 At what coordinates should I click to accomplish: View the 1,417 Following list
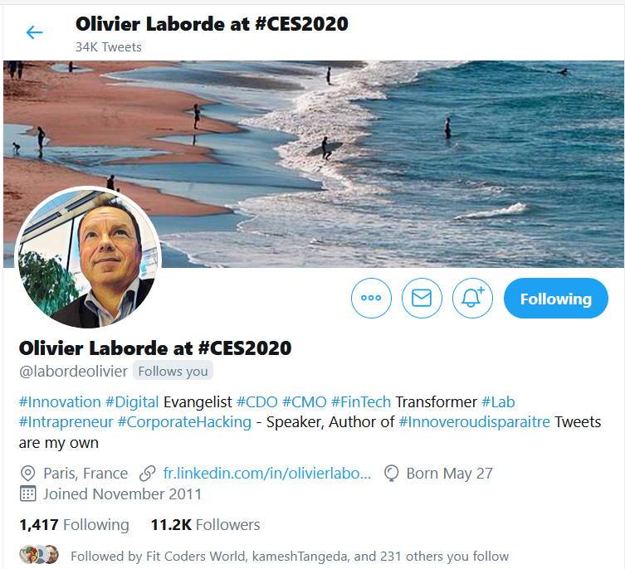[x=74, y=525]
